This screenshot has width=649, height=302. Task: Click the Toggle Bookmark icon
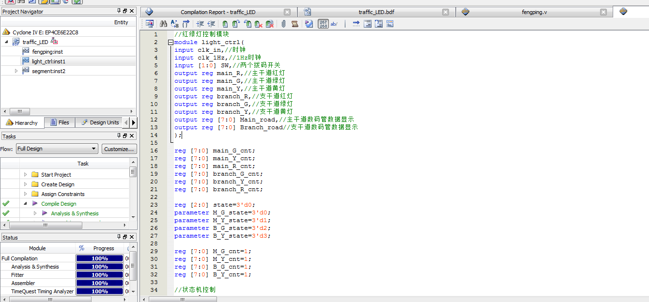click(x=225, y=24)
